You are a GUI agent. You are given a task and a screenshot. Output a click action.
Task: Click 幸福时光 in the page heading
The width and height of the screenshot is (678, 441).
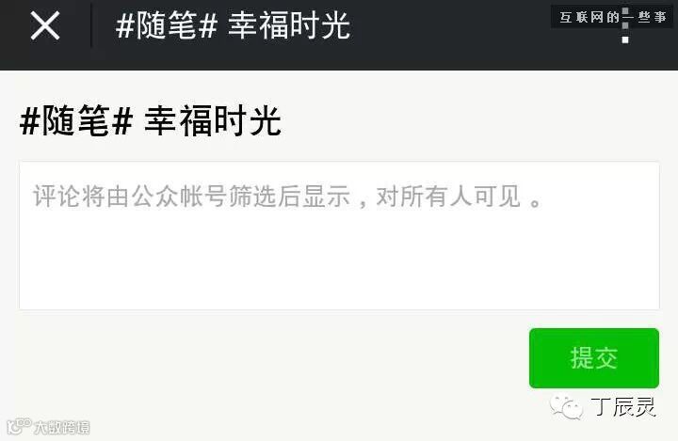click(x=213, y=121)
